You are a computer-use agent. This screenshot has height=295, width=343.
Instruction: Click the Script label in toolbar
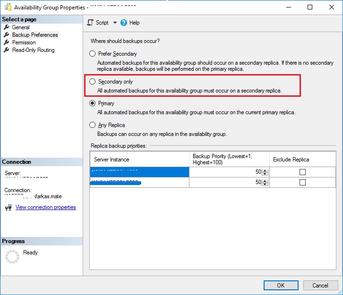coord(102,23)
